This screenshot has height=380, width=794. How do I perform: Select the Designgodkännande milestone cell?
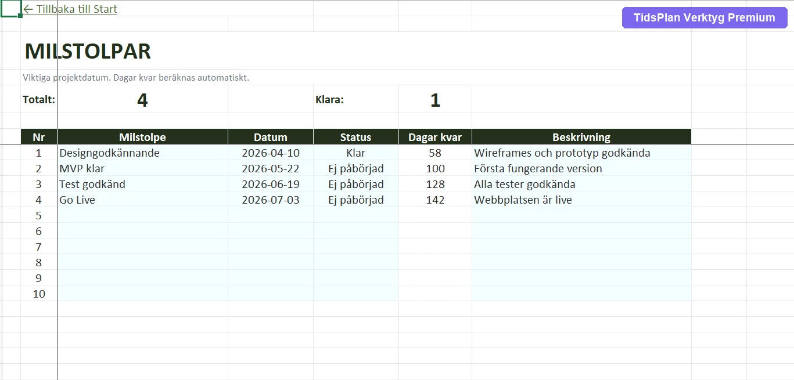(142, 153)
